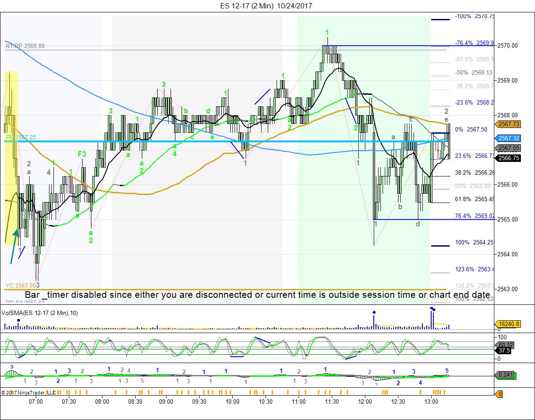This screenshot has height=420, width=535.
Task: Select the 0% 2567.50 Fibonacci label
Action: 471,129
